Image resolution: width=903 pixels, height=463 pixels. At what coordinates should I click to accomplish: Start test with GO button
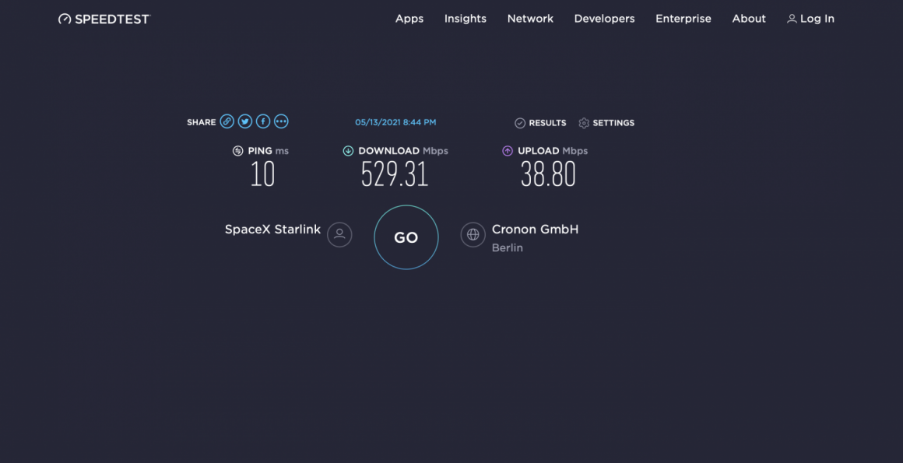[406, 237]
